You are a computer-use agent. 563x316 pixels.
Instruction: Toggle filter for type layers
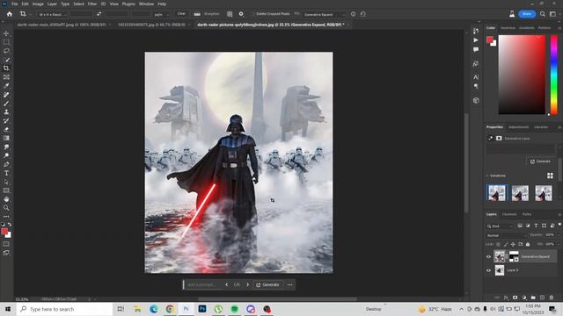click(536, 226)
